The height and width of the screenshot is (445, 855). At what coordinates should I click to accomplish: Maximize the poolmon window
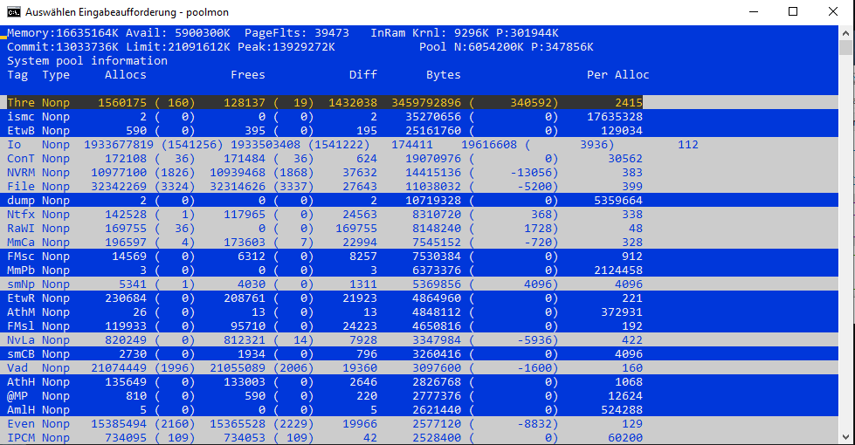coord(793,12)
